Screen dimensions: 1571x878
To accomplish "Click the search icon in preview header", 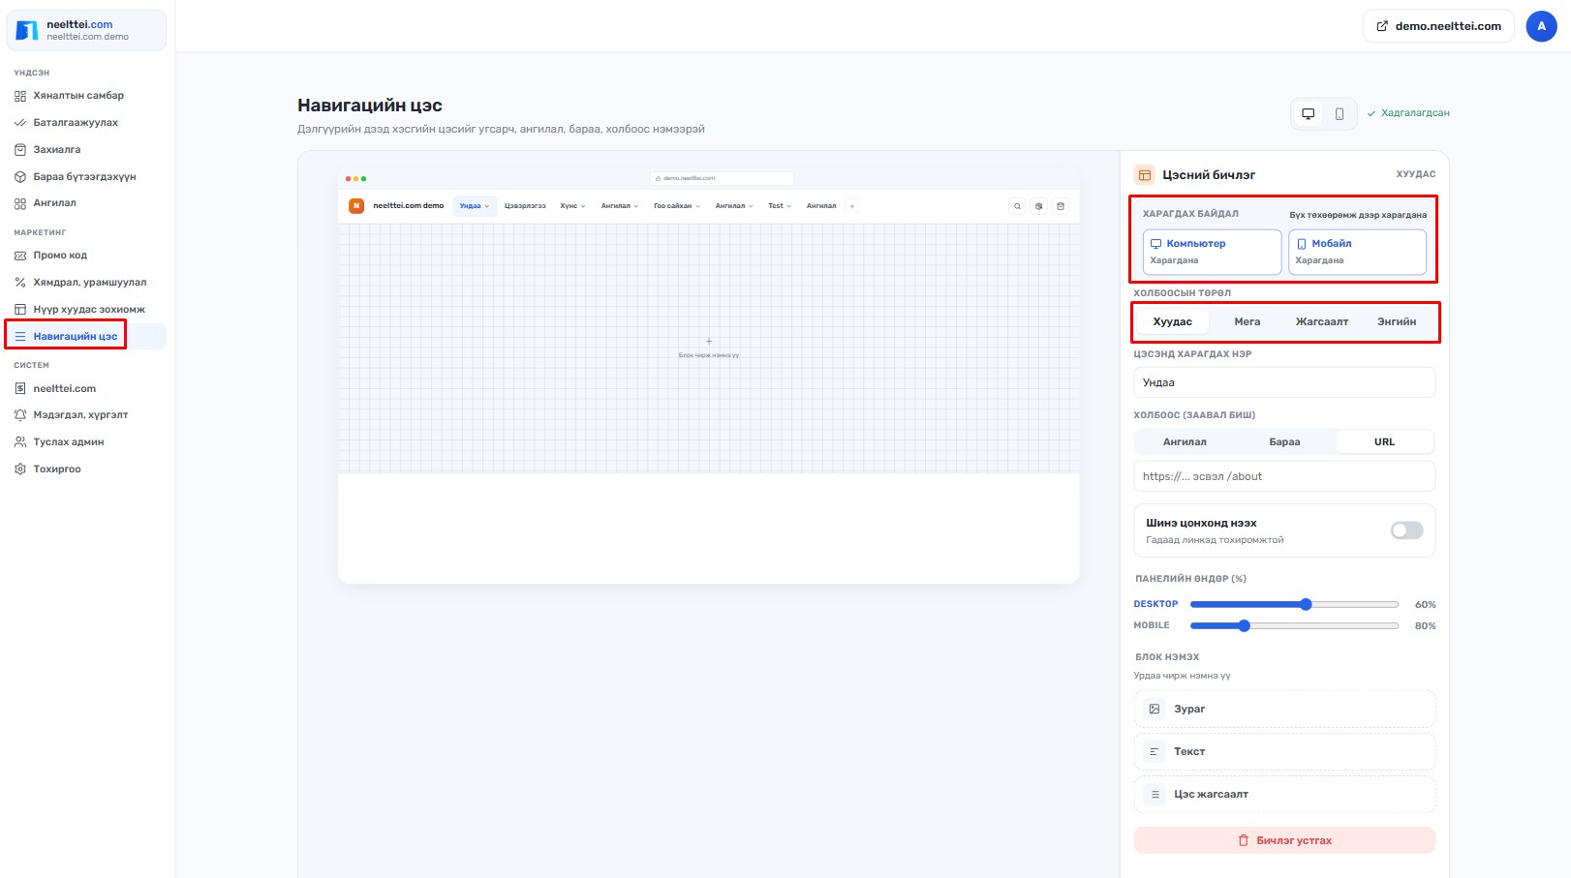I will [x=1017, y=206].
